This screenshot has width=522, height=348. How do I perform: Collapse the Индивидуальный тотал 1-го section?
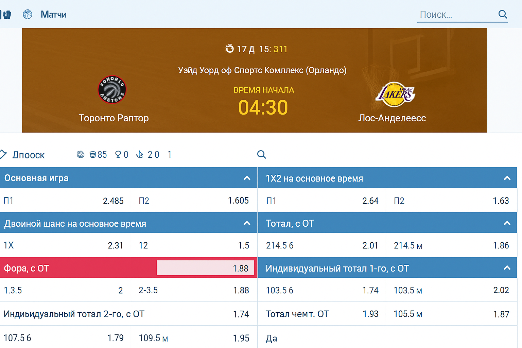(507, 268)
